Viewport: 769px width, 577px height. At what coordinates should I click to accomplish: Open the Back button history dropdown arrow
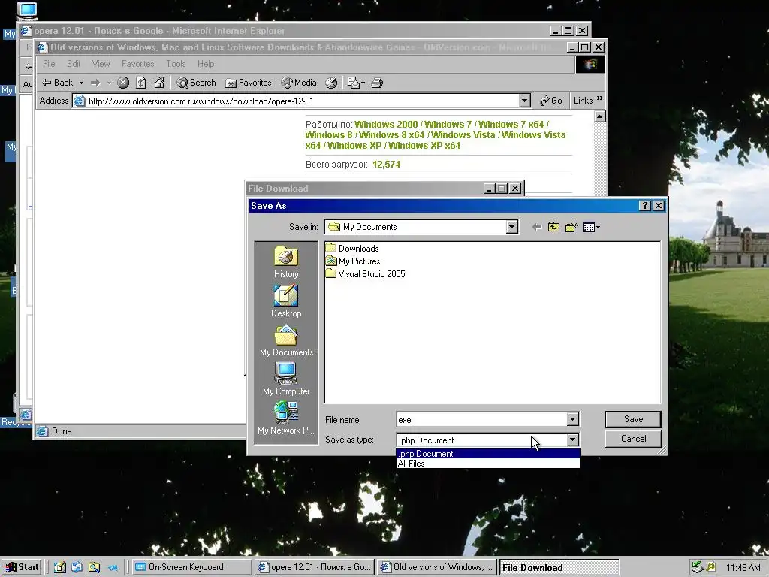click(81, 83)
